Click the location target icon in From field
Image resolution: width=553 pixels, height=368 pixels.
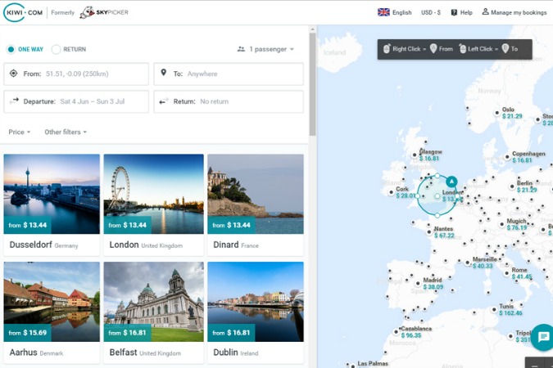(13, 74)
